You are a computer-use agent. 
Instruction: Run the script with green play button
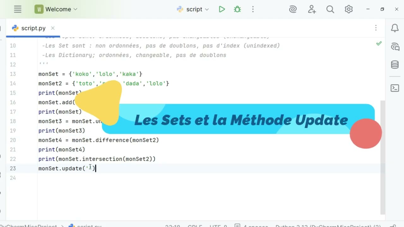222,9
